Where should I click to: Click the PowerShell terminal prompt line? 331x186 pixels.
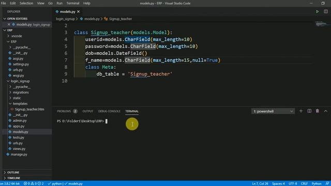pyautogui.click(x=82, y=121)
